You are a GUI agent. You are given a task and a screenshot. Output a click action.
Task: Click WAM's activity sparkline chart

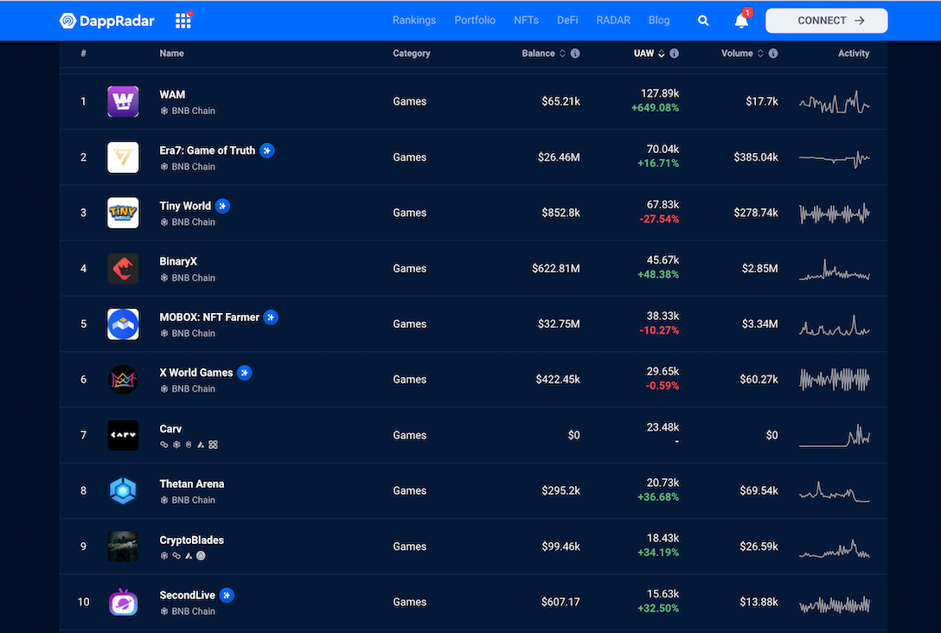[x=834, y=101]
